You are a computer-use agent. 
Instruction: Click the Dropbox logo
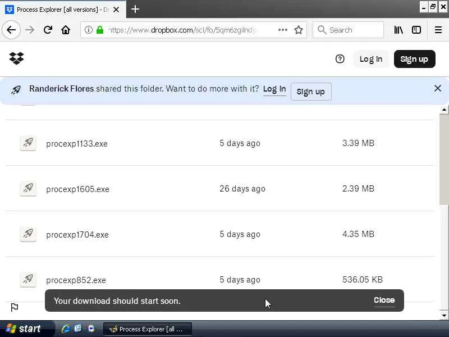[x=16, y=58]
